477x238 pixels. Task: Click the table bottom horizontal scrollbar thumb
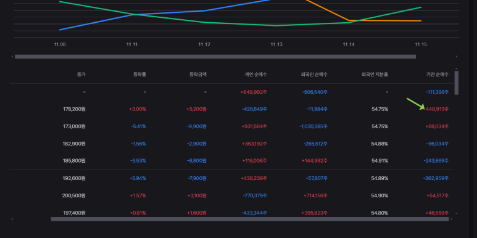pyautogui.click(x=250, y=219)
